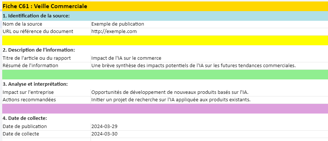Click the 'Titre de l'article ou du rapport' cell
328x141 pixels.
point(46,58)
